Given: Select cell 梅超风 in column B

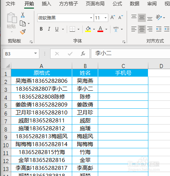Looking at the screenshot, I should coord(85,136).
